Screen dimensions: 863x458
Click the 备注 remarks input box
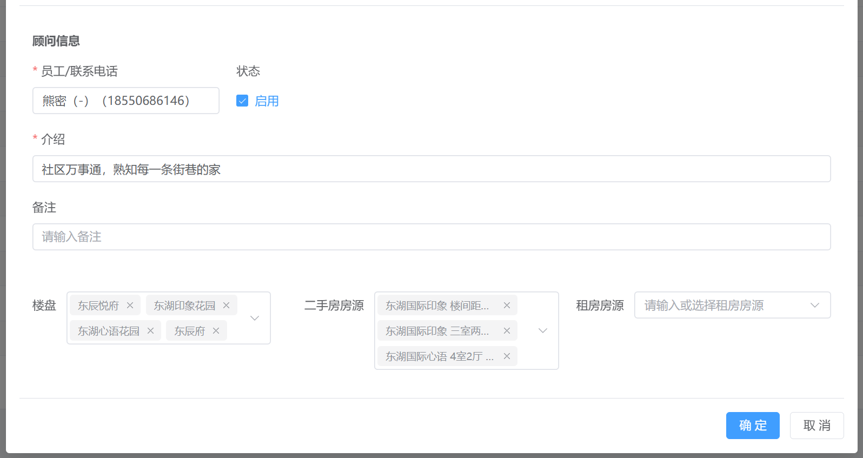point(431,237)
